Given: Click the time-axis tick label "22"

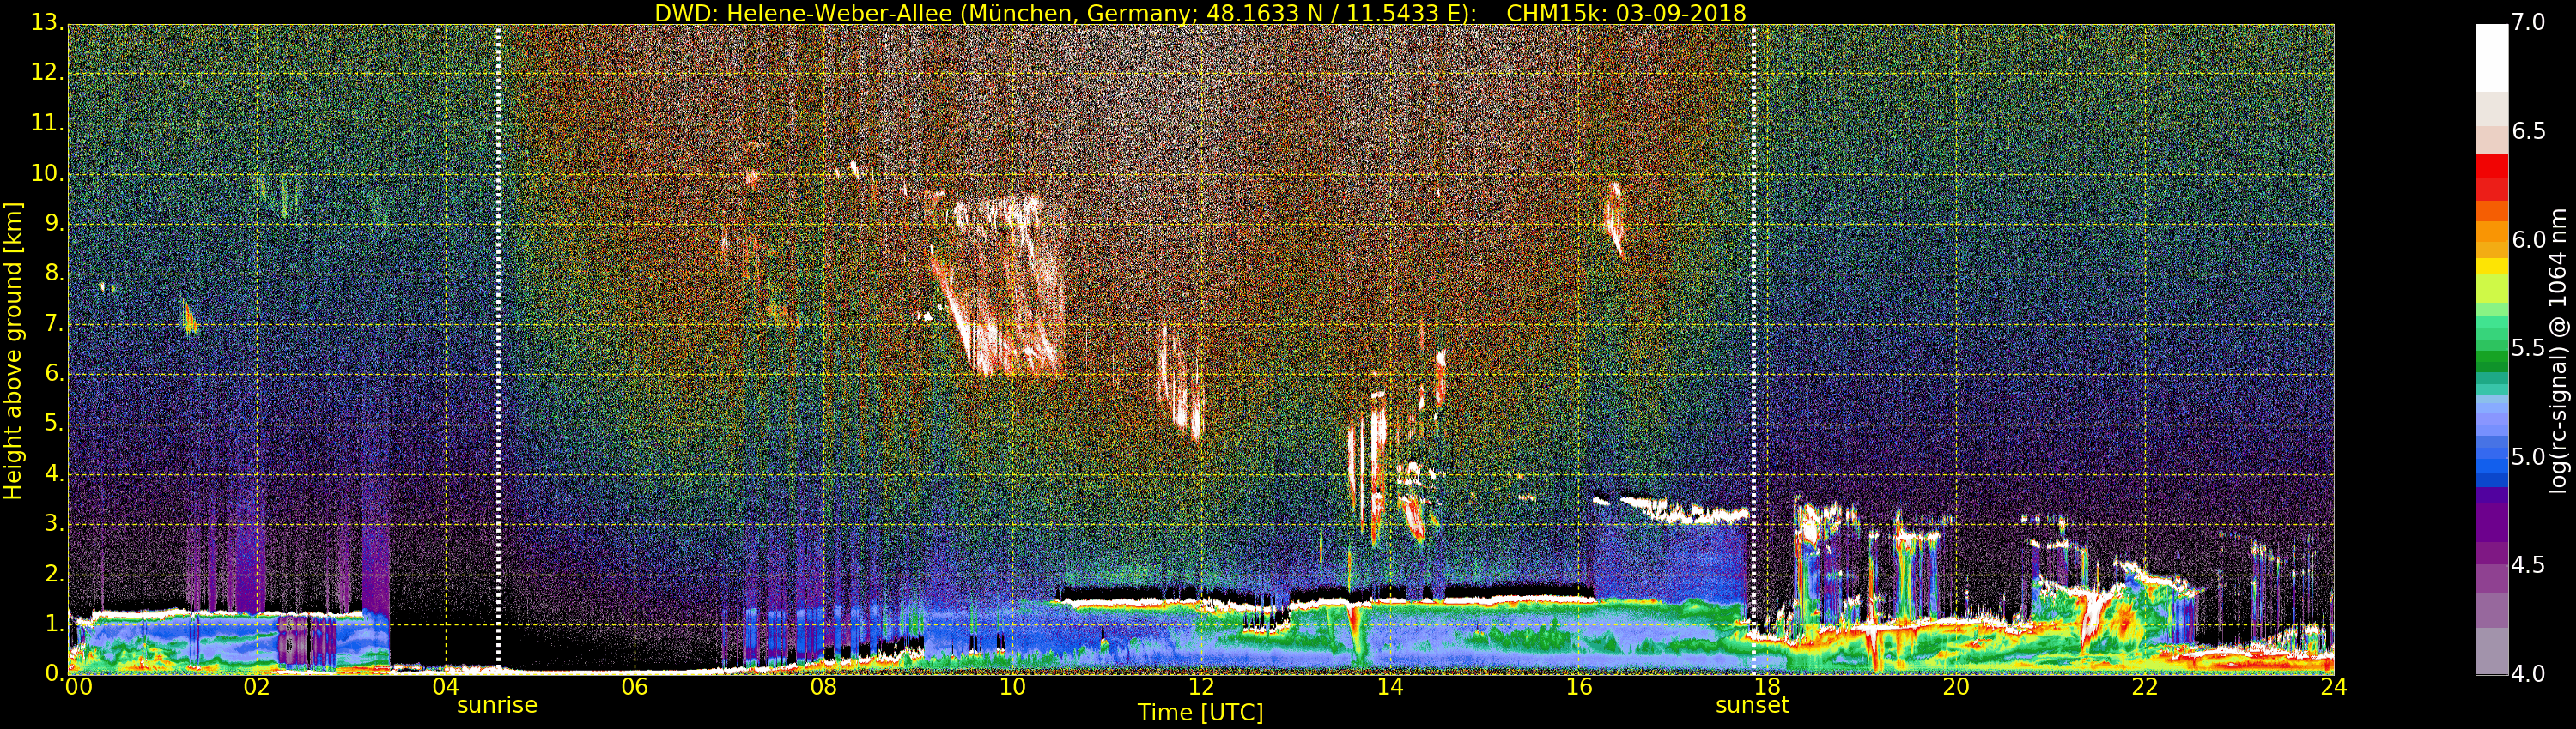Looking at the screenshot, I should 2146,687.
